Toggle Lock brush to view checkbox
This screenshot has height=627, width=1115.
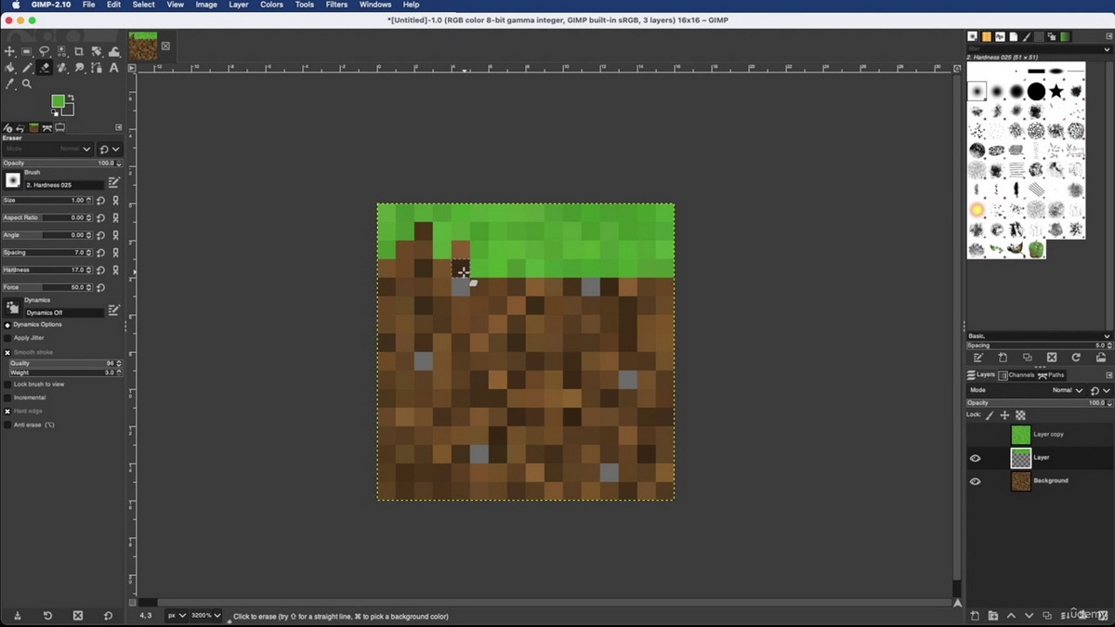7,384
